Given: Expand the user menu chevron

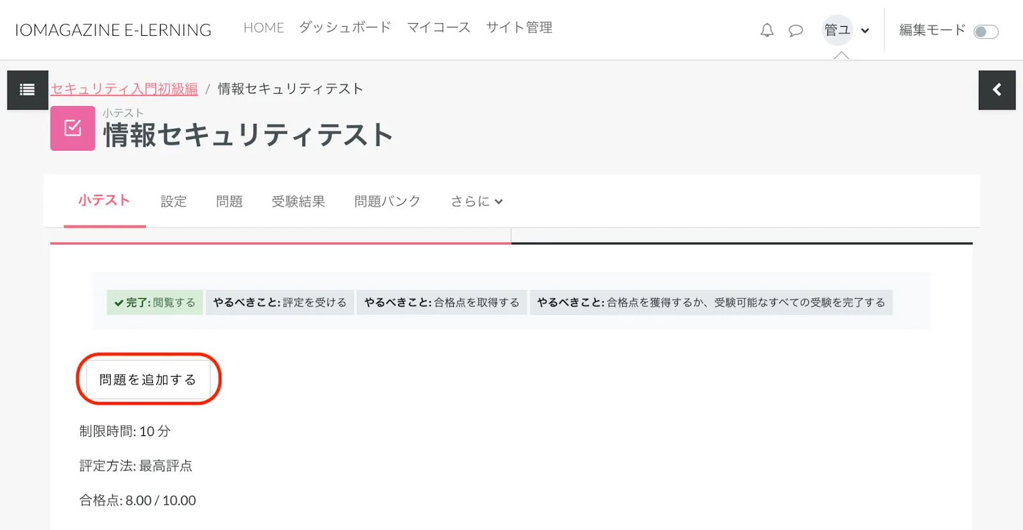Looking at the screenshot, I should coord(865,31).
